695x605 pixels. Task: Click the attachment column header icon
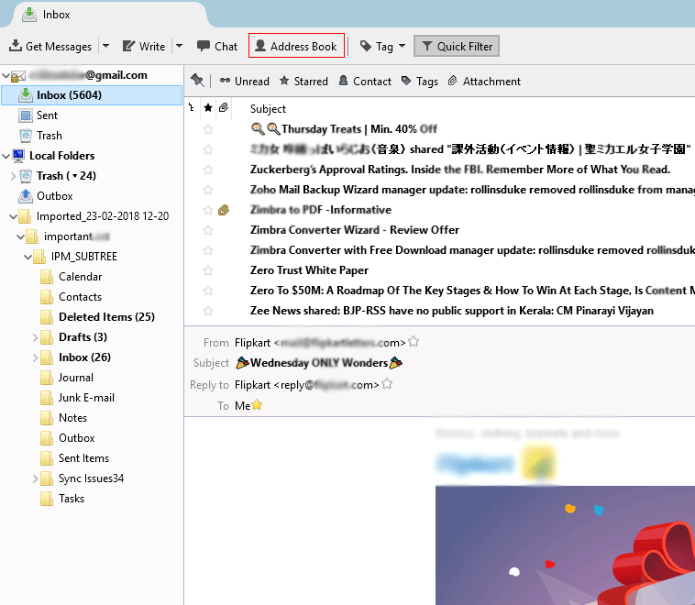224,108
